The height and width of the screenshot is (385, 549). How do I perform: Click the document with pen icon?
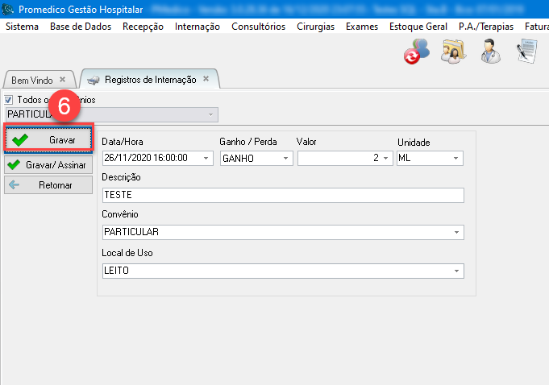click(527, 52)
